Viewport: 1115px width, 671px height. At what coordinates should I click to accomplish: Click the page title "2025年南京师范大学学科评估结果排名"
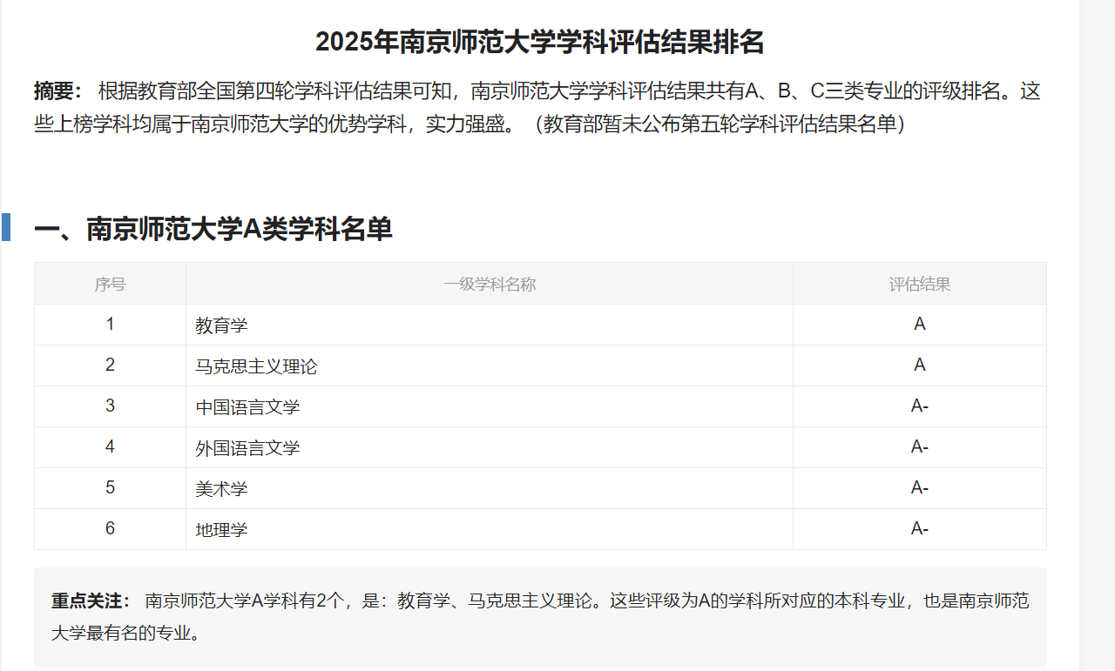pos(540,42)
